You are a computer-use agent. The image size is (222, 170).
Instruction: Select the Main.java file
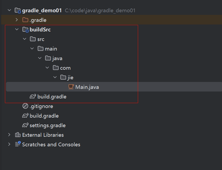pyautogui.click(x=87, y=87)
